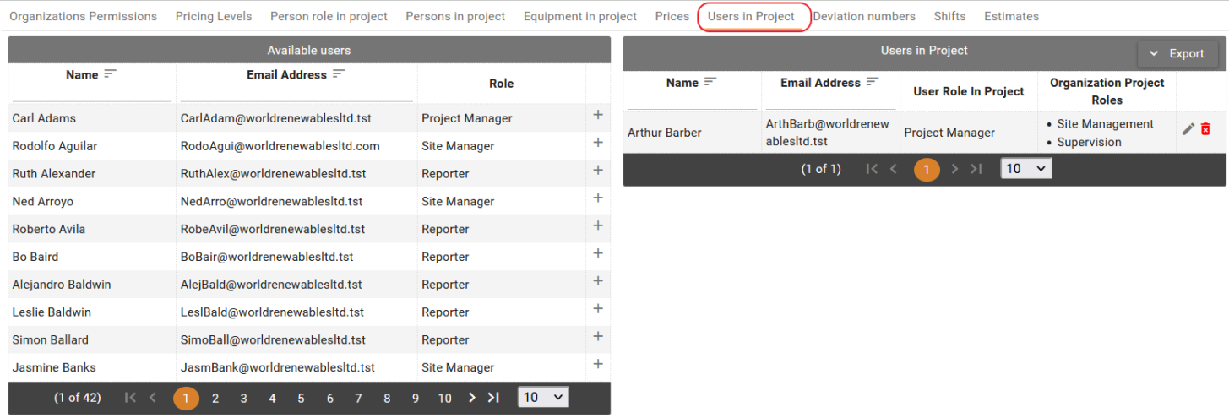This screenshot has width=1229, height=418.
Task: Open Export dropdown menu
Action: (1177, 53)
